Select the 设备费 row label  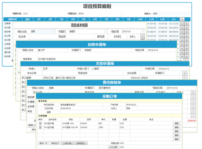point(7,23)
